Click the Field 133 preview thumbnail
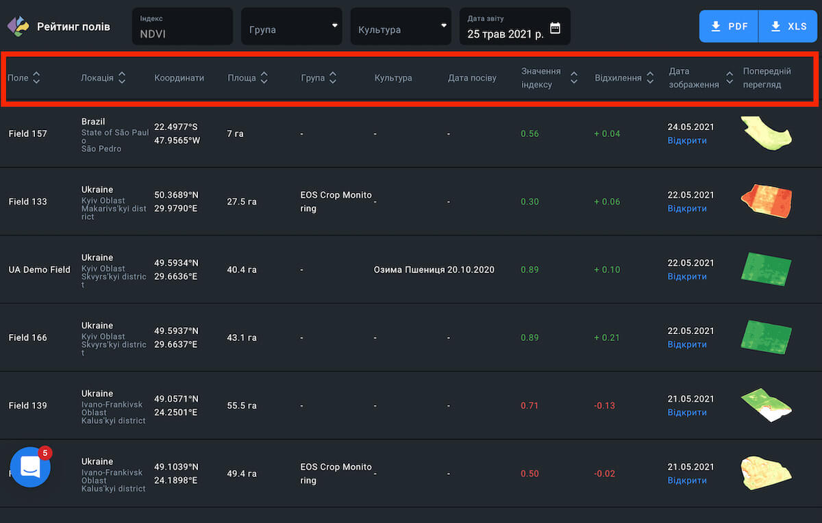Viewport: 822px width, 523px height. pos(766,201)
